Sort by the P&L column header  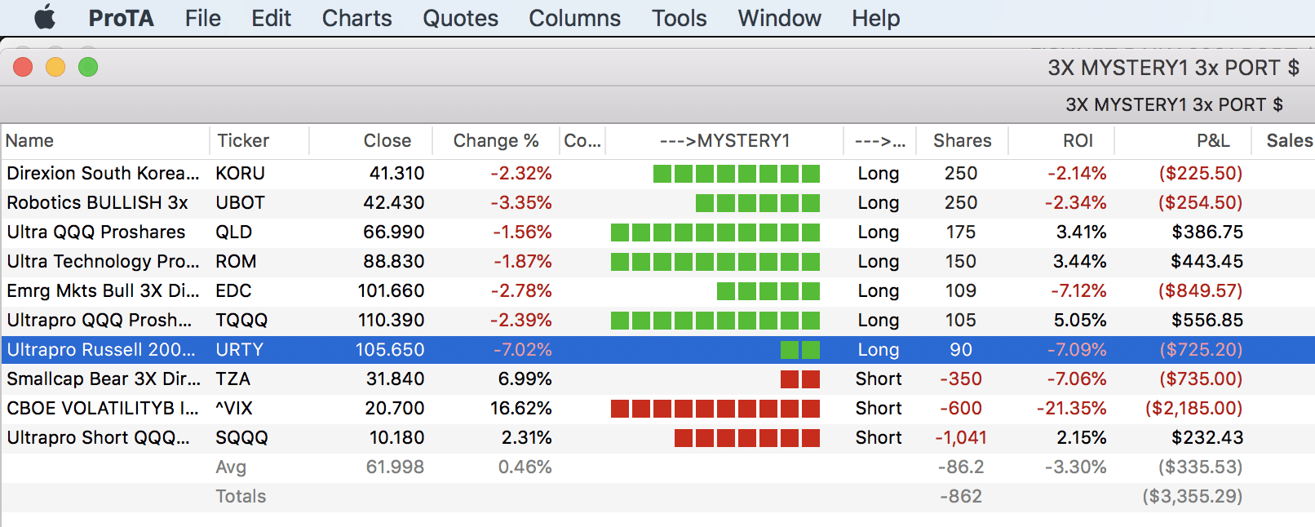(1183, 140)
